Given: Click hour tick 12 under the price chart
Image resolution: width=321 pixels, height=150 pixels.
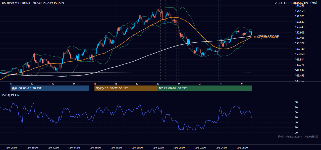Looking at the screenshot, I should coord(53,83).
